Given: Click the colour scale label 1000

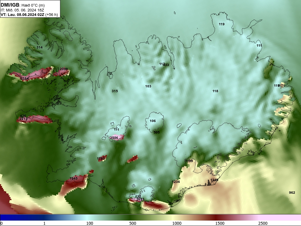Looking at the screenshot, I should [177, 223].
